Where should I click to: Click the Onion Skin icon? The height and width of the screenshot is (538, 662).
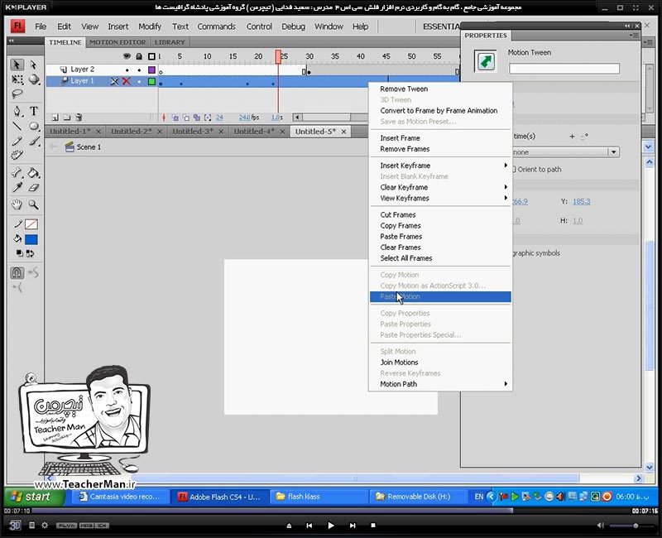[175, 118]
